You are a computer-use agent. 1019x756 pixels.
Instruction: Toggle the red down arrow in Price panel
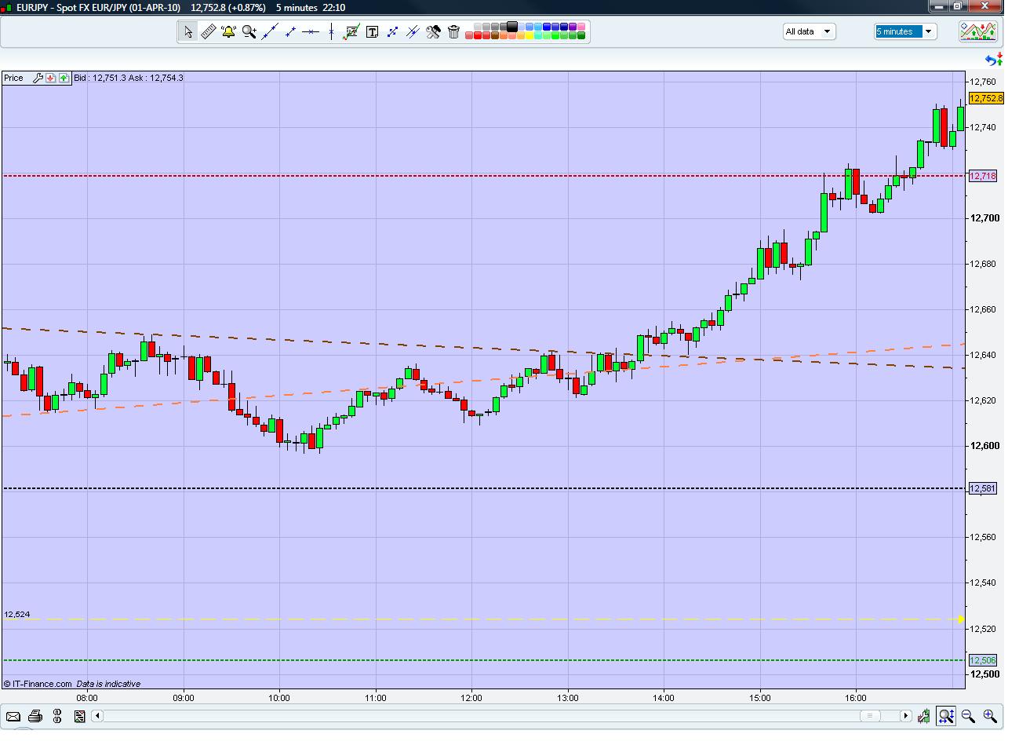pyautogui.click(x=51, y=78)
